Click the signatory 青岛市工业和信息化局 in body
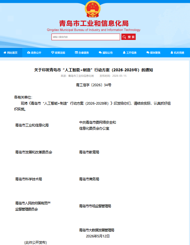Image resolution: width=190 pixels, height=245 pixels. coord(32,125)
